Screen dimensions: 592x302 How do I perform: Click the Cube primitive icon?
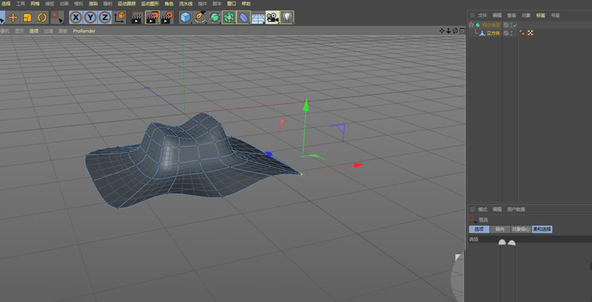pos(186,17)
